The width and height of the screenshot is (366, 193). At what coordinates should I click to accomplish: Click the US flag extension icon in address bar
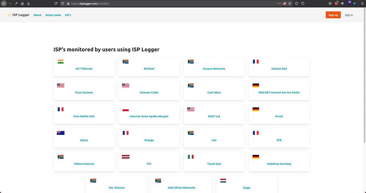click(284, 4)
